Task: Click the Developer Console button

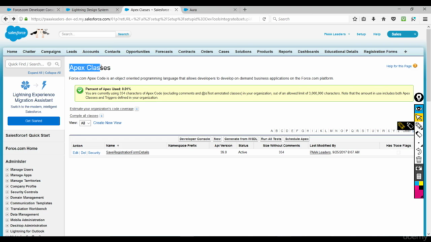Action: [x=195, y=139]
